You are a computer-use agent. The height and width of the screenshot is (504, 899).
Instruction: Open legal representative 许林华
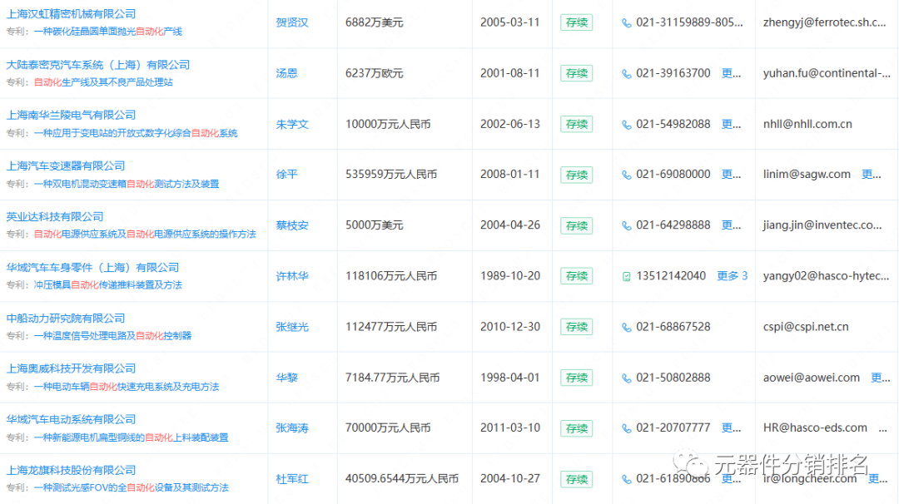[x=292, y=276]
